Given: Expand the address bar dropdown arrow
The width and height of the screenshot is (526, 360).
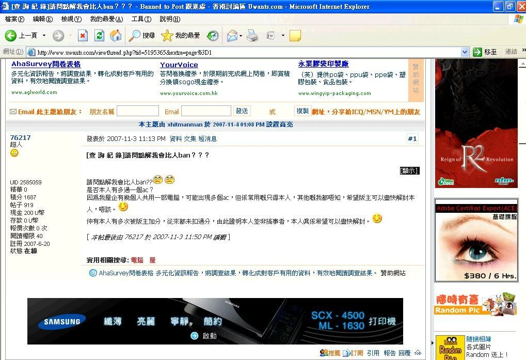Looking at the screenshot, I should click(x=465, y=52).
